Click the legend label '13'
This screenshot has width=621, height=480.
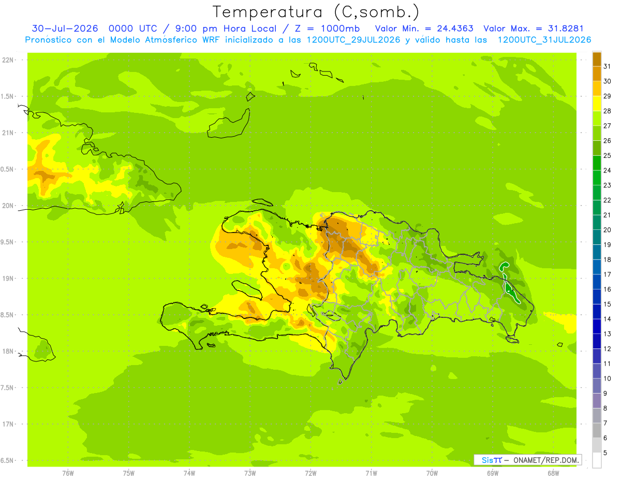(x=608, y=334)
